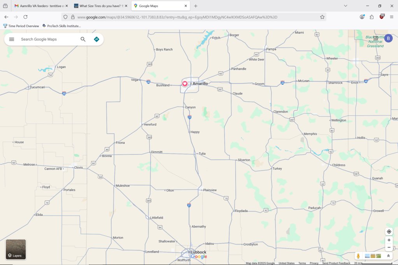The height and width of the screenshot is (265, 398).
Task: Open the Google apps grid icon
Action: 376,38
